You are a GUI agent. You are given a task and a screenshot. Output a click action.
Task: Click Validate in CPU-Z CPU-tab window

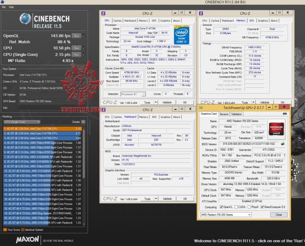(167, 102)
